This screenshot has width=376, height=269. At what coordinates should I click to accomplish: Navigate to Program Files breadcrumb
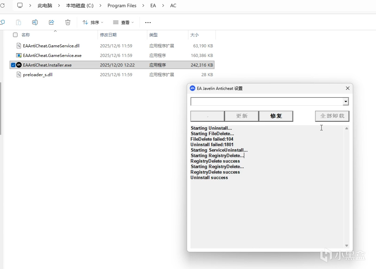tap(122, 5)
